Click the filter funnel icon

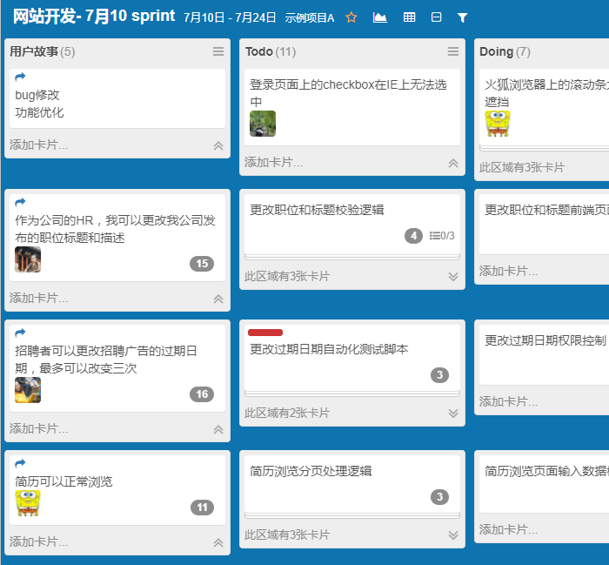point(462,17)
